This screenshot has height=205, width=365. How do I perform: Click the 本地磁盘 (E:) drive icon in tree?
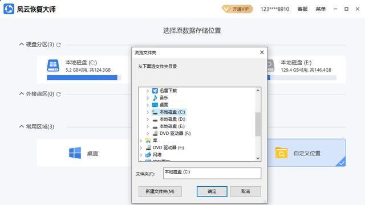point(155,127)
